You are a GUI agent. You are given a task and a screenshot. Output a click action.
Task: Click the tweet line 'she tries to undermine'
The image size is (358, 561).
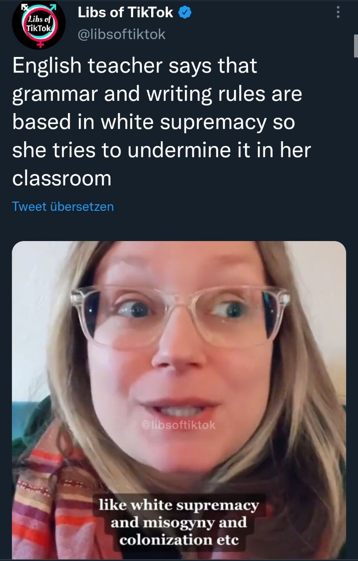(161, 150)
